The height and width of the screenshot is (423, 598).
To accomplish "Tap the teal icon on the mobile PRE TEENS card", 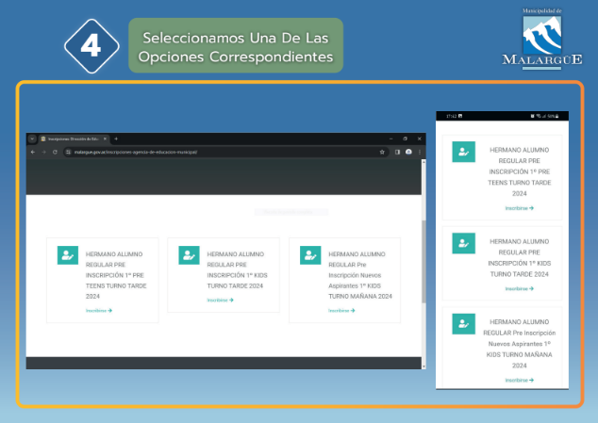I will [463, 153].
